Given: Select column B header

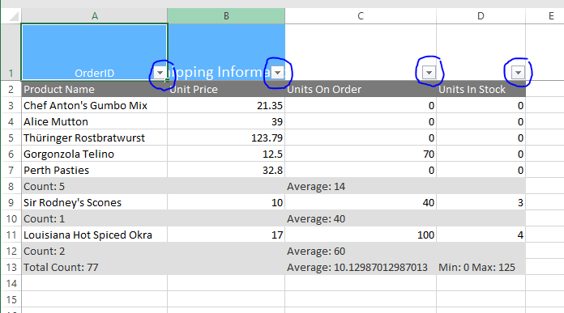Looking at the screenshot, I should [x=226, y=16].
